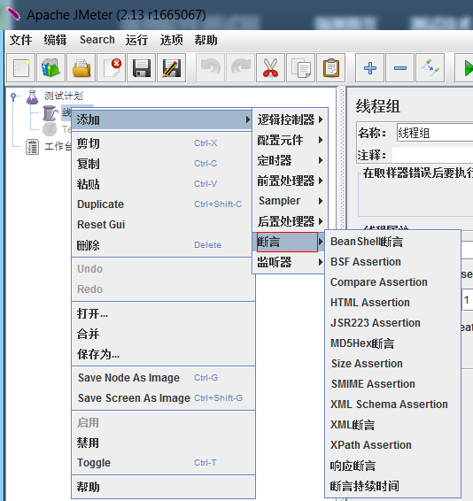Open the 选项 menu
473x501 pixels.
[x=172, y=40]
